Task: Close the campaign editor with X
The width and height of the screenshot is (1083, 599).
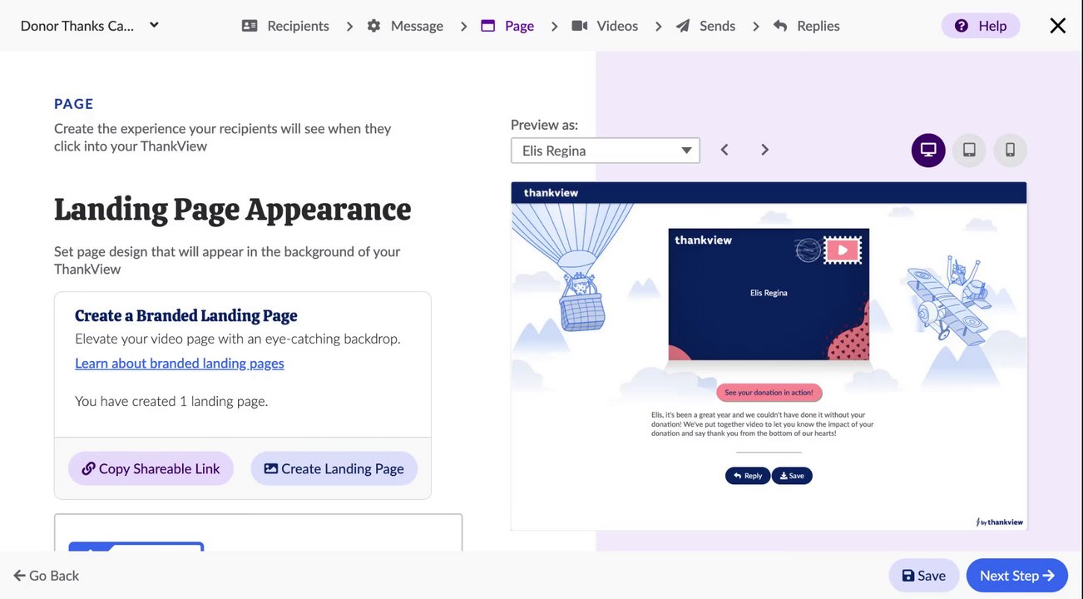Action: coord(1058,26)
